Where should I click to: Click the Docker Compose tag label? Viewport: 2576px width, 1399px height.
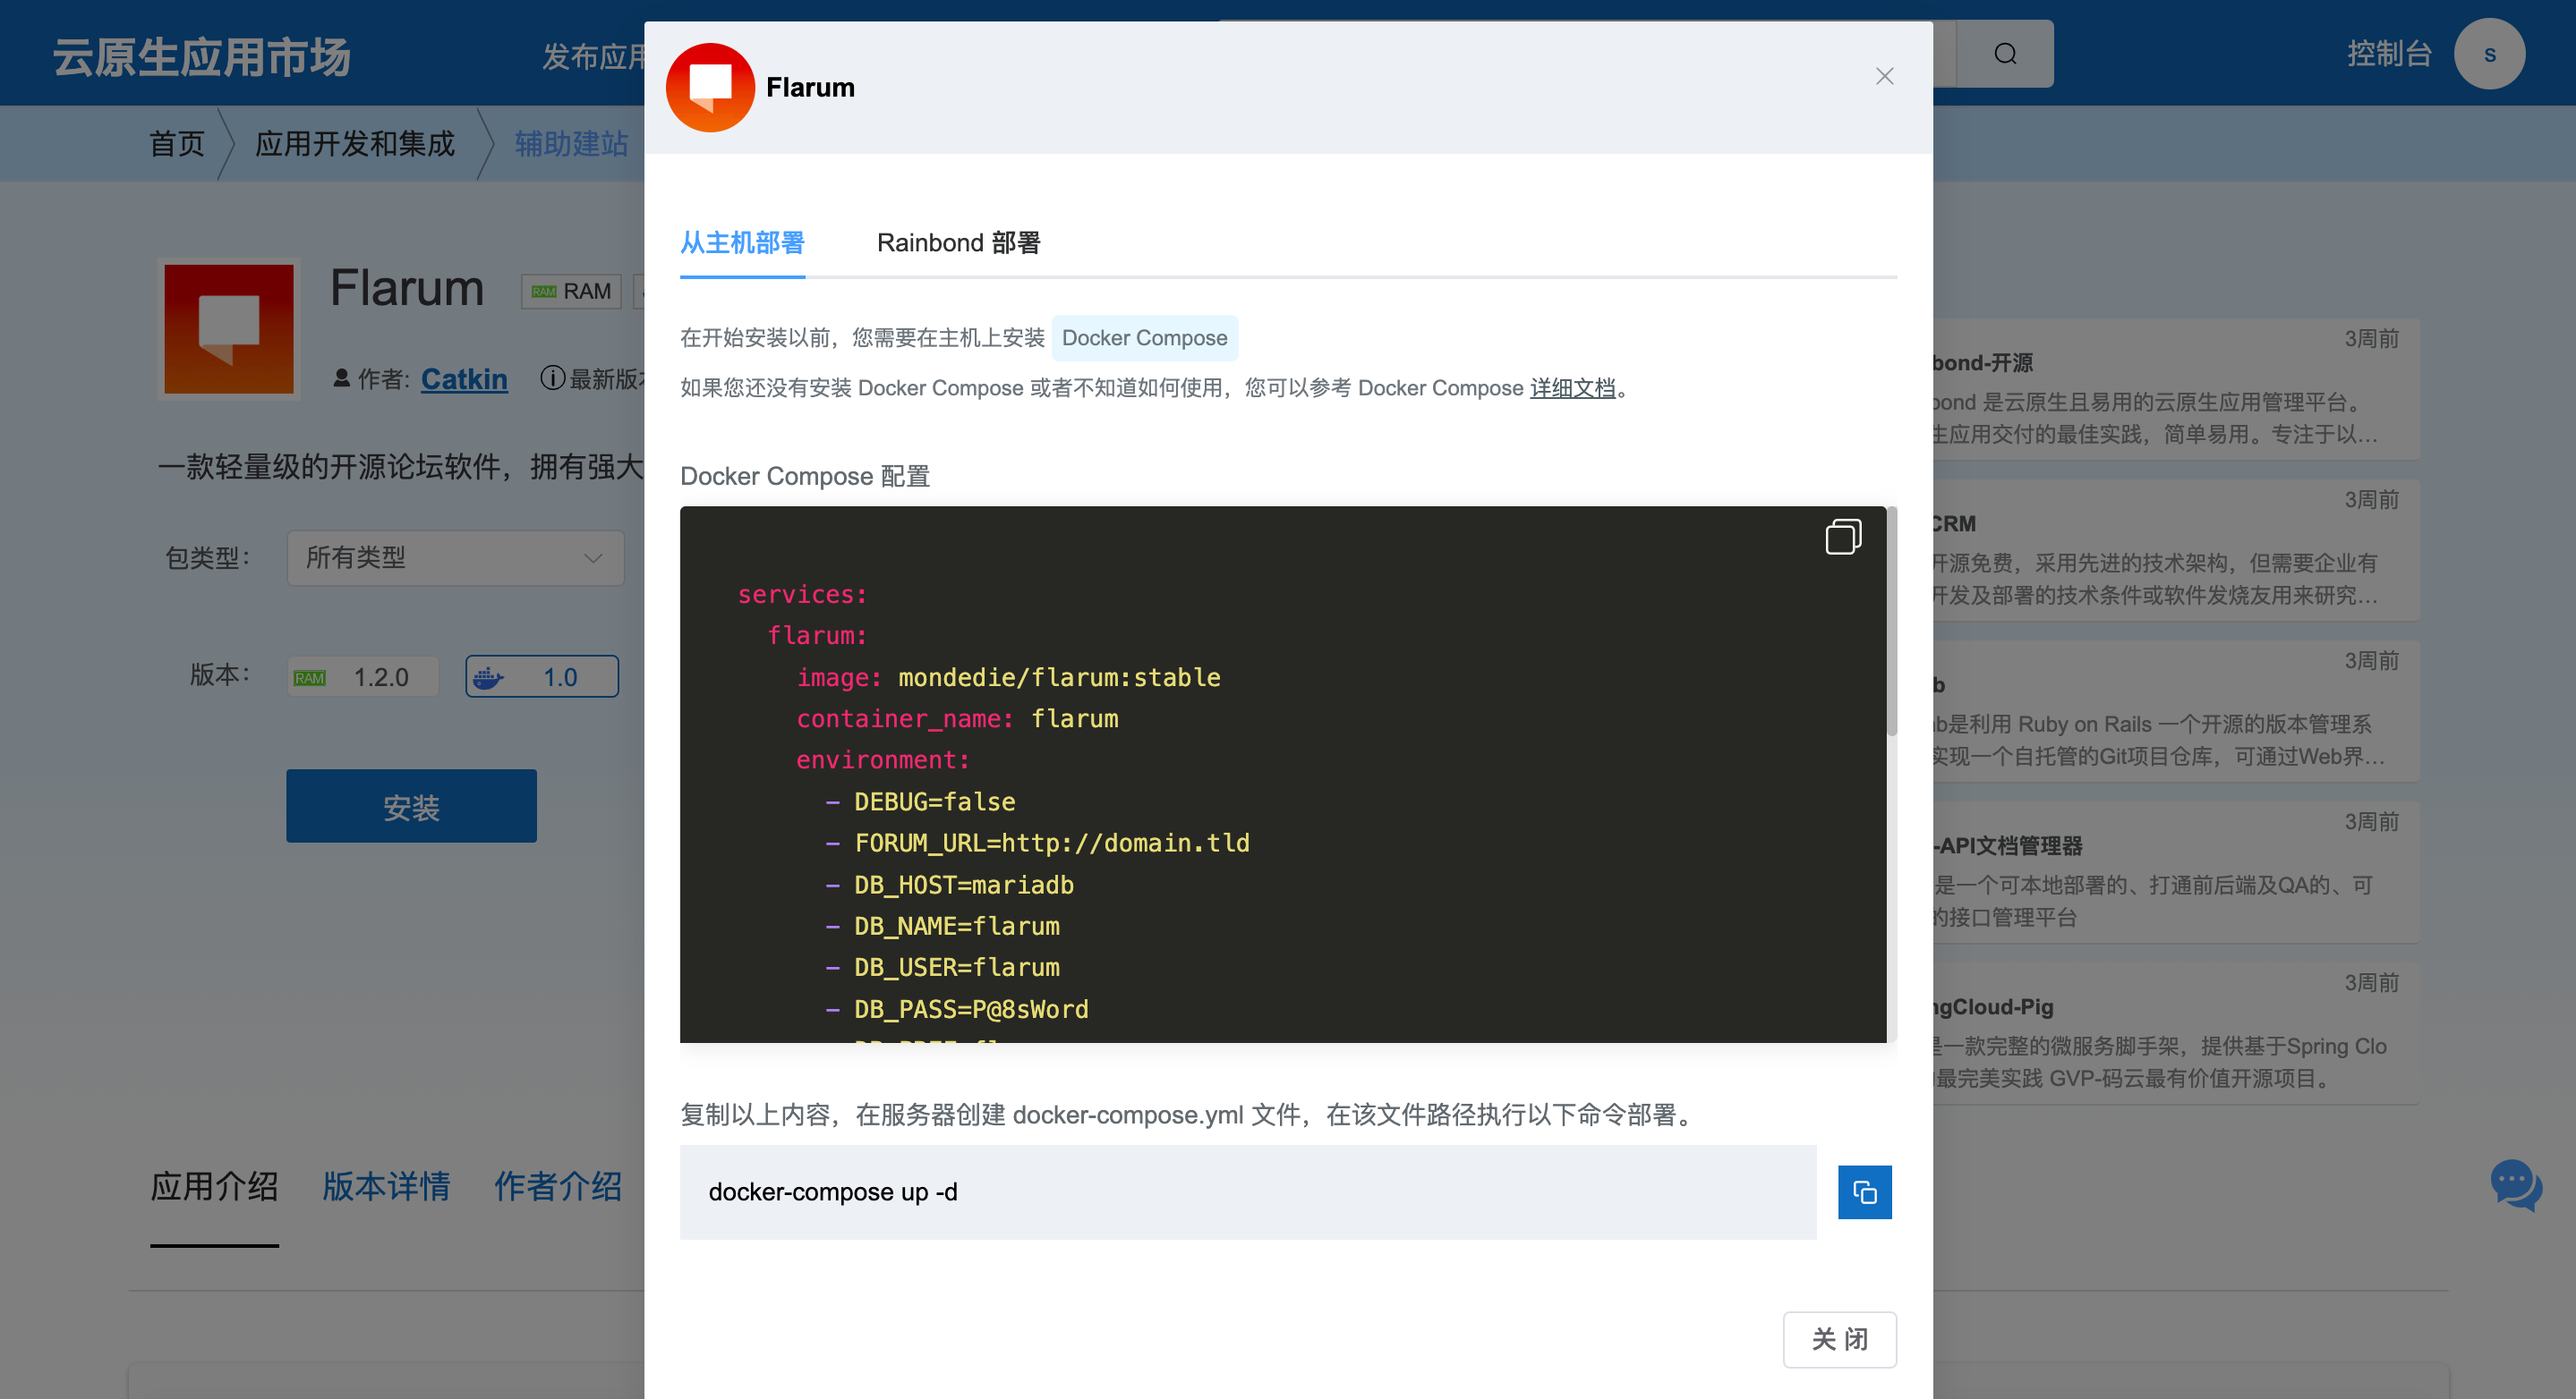(x=1144, y=338)
